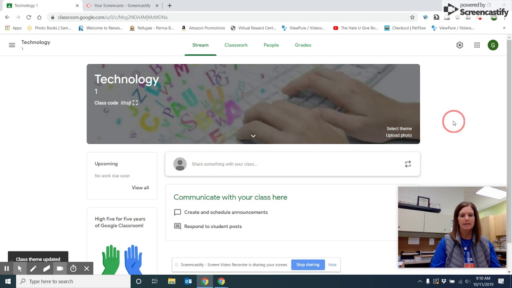Click View all upcoming work
Screen dimensions: 512x288
(140, 188)
